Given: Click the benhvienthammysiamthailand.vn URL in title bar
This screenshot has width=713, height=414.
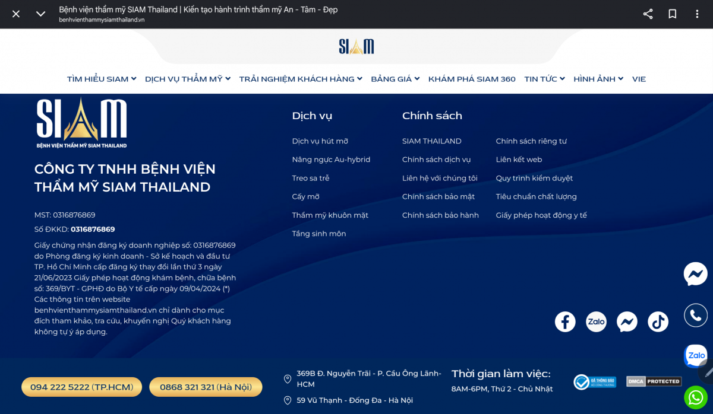Looking at the screenshot, I should coord(102,20).
